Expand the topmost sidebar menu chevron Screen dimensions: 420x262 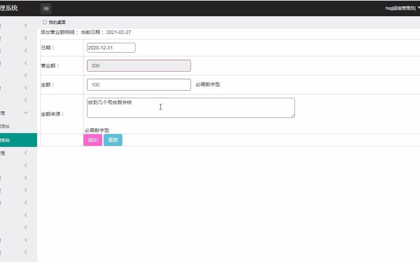coord(25,26)
